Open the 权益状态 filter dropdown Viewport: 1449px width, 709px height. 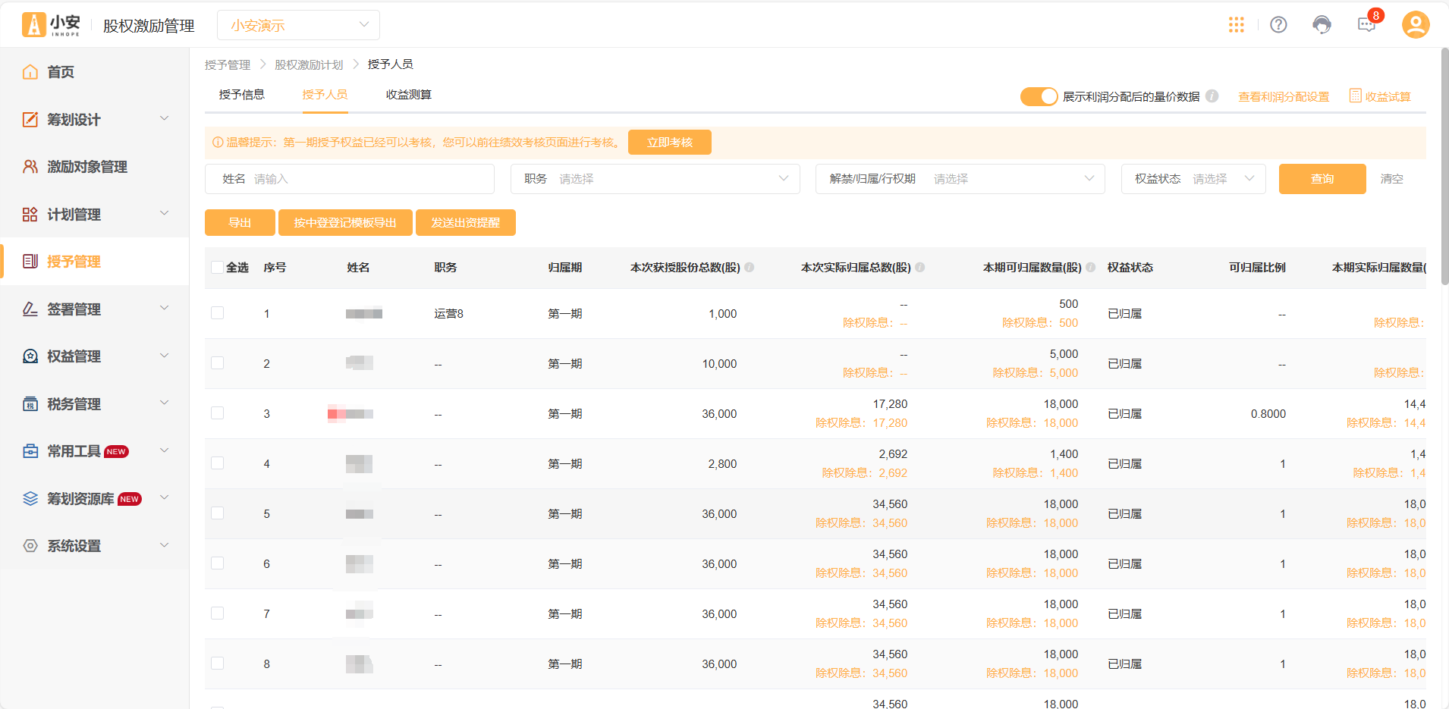(1193, 179)
